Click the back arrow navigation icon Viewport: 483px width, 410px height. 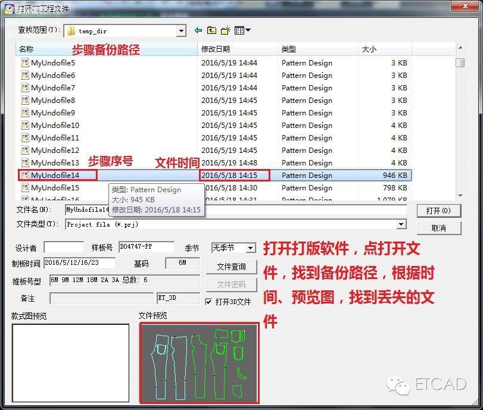[x=198, y=30]
